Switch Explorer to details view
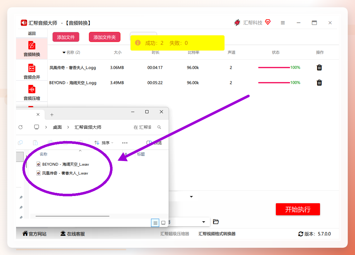This screenshot has height=255, width=355. 155,223
